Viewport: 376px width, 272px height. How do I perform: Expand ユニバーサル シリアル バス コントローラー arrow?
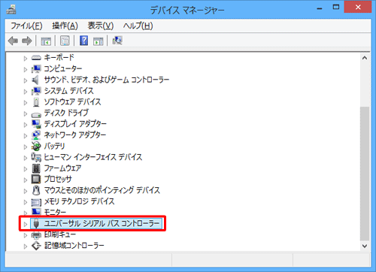tap(26, 224)
